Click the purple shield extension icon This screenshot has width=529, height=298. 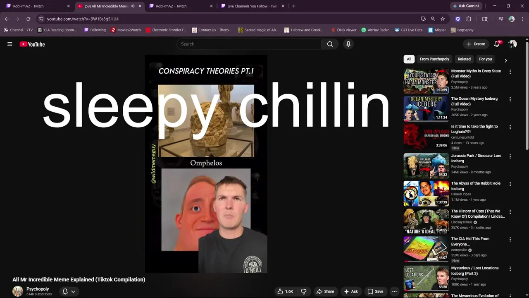[x=458, y=19]
